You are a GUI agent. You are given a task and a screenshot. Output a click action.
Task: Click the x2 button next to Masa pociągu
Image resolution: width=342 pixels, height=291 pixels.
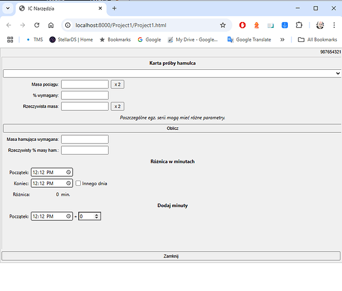pos(117,84)
